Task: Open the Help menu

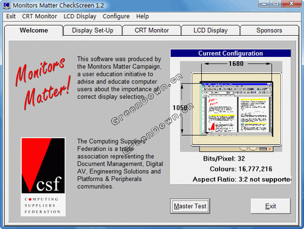Action: click(x=142, y=16)
